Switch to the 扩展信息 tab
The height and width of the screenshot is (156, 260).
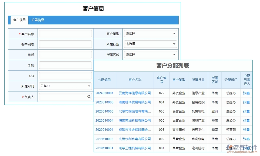[38, 20]
